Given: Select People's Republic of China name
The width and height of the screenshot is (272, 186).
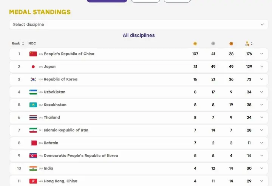Looking at the screenshot, I should pos(69,54).
